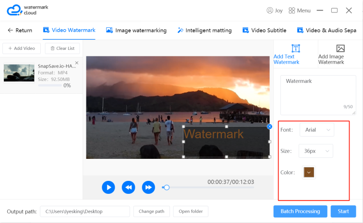This screenshot has height=223, width=363.
Task: Select the SnapSave.io video thumbnail
Action: [x=19, y=73]
